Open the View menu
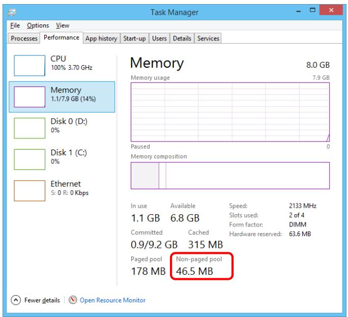Screen dimensions: 348x317 63,25
